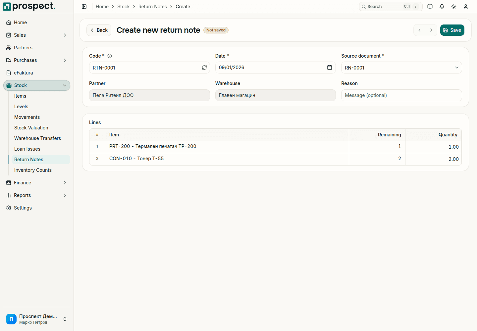Expand the Reports menu chevron
This screenshot has width=477, height=331.
click(x=65, y=195)
